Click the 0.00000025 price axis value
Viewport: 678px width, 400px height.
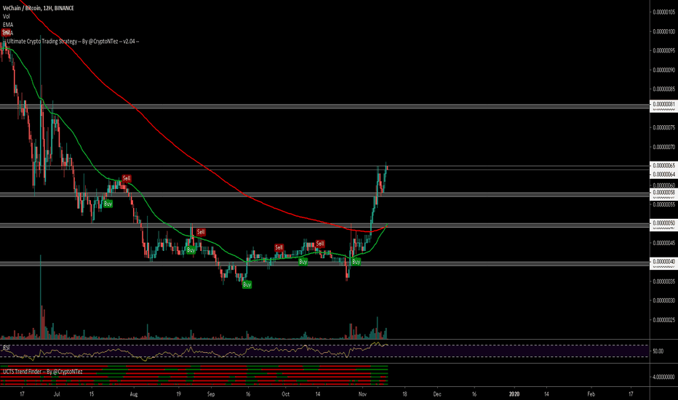663,320
